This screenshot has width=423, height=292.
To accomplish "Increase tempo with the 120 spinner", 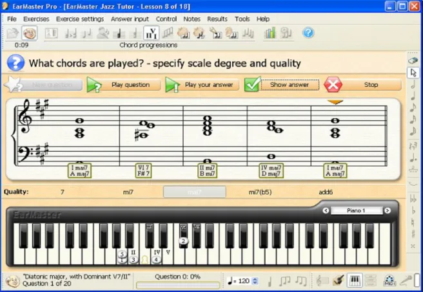I will click(x=255, y=279).
